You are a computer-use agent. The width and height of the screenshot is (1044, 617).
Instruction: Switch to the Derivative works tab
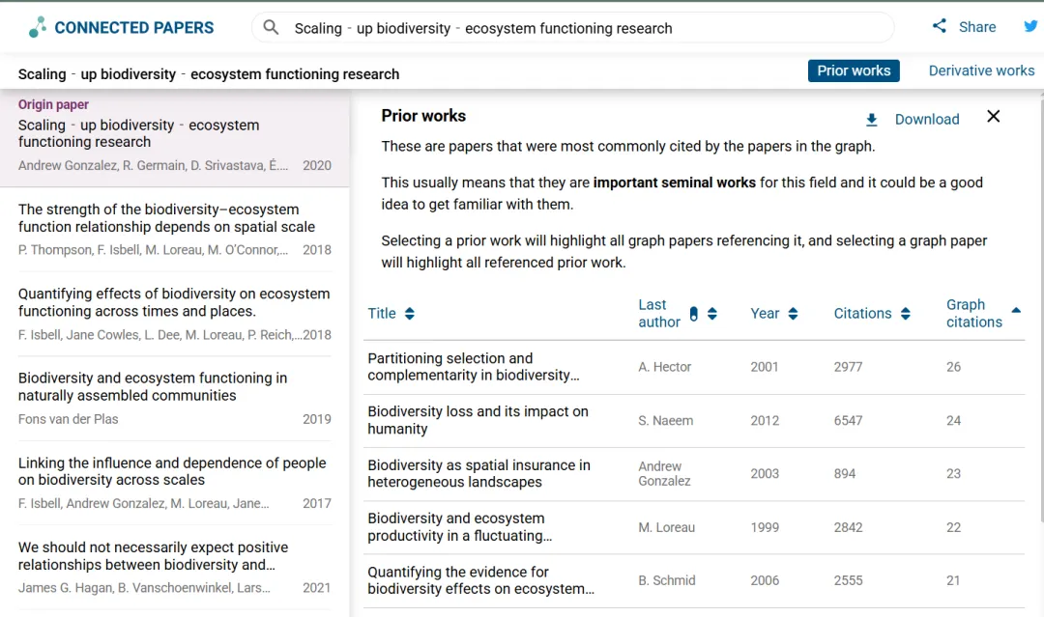981,70
